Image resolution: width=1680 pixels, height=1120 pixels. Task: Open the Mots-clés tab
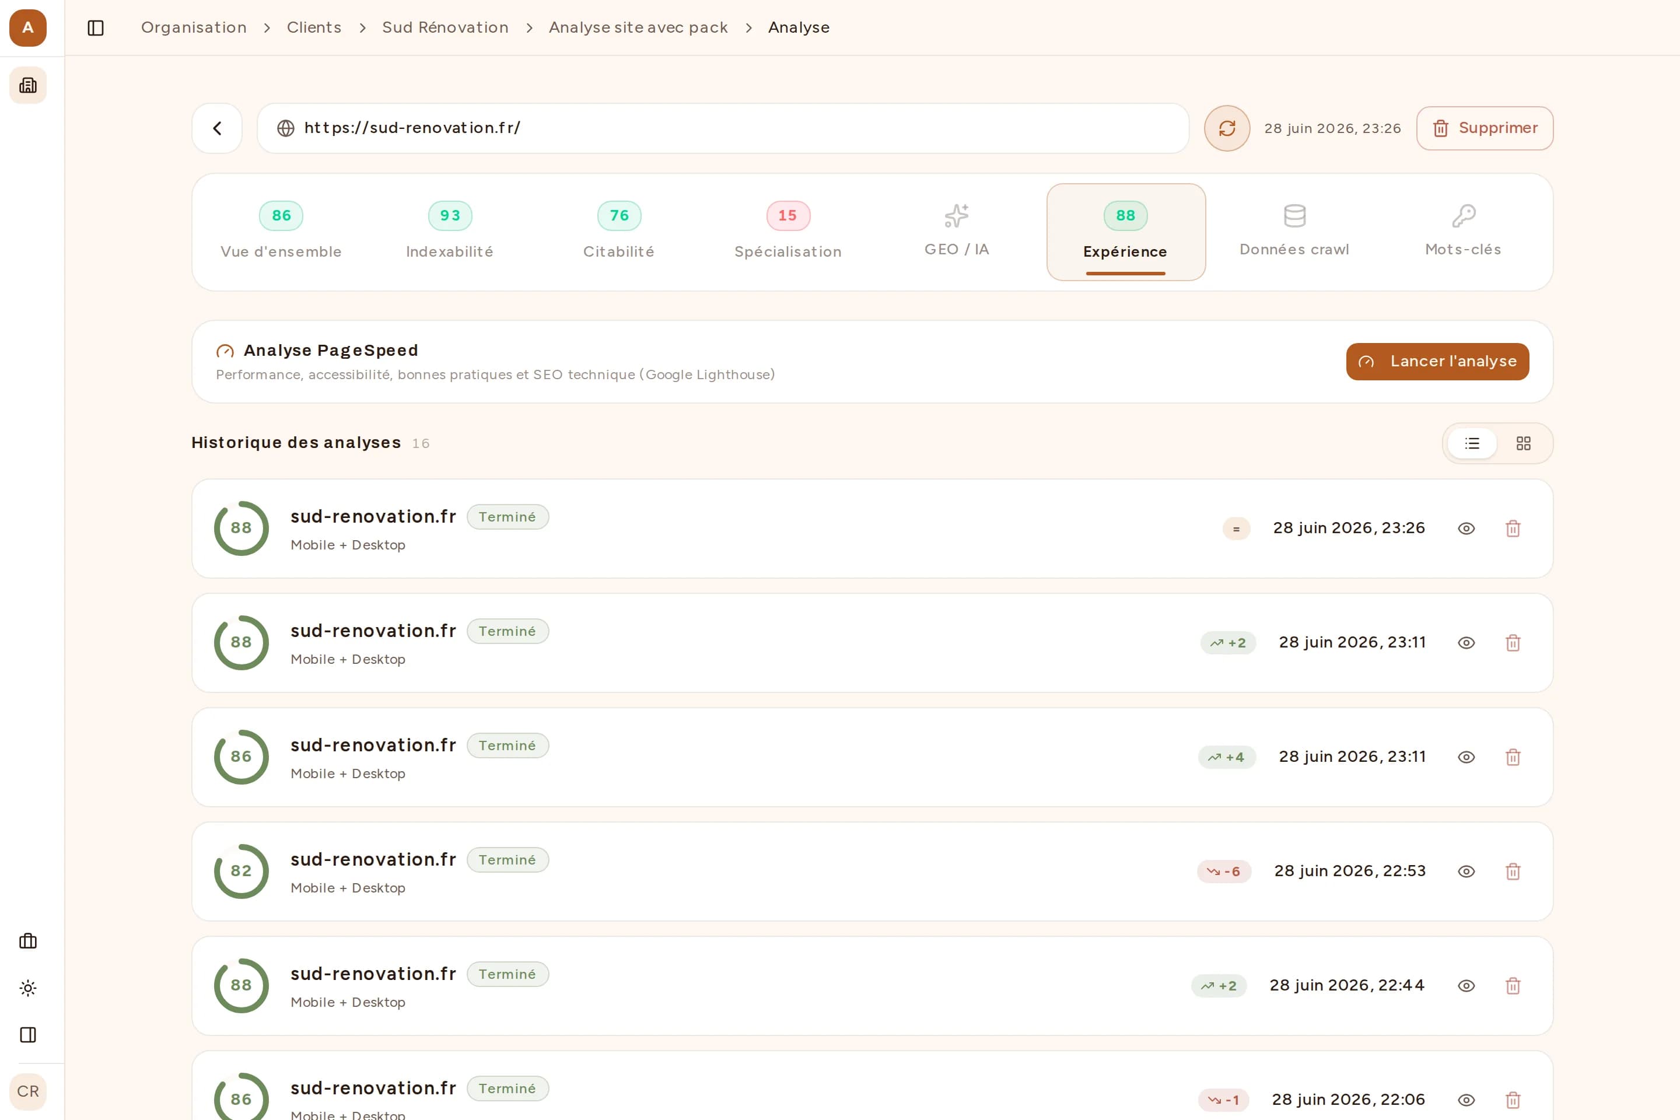pyautogui.click(x=1463, y=232)
